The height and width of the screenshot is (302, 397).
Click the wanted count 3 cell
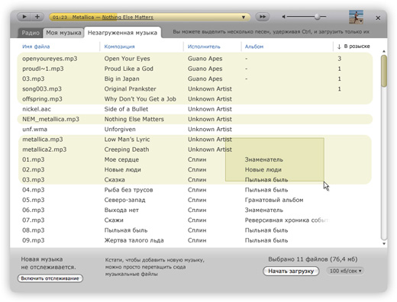(339, 59)
